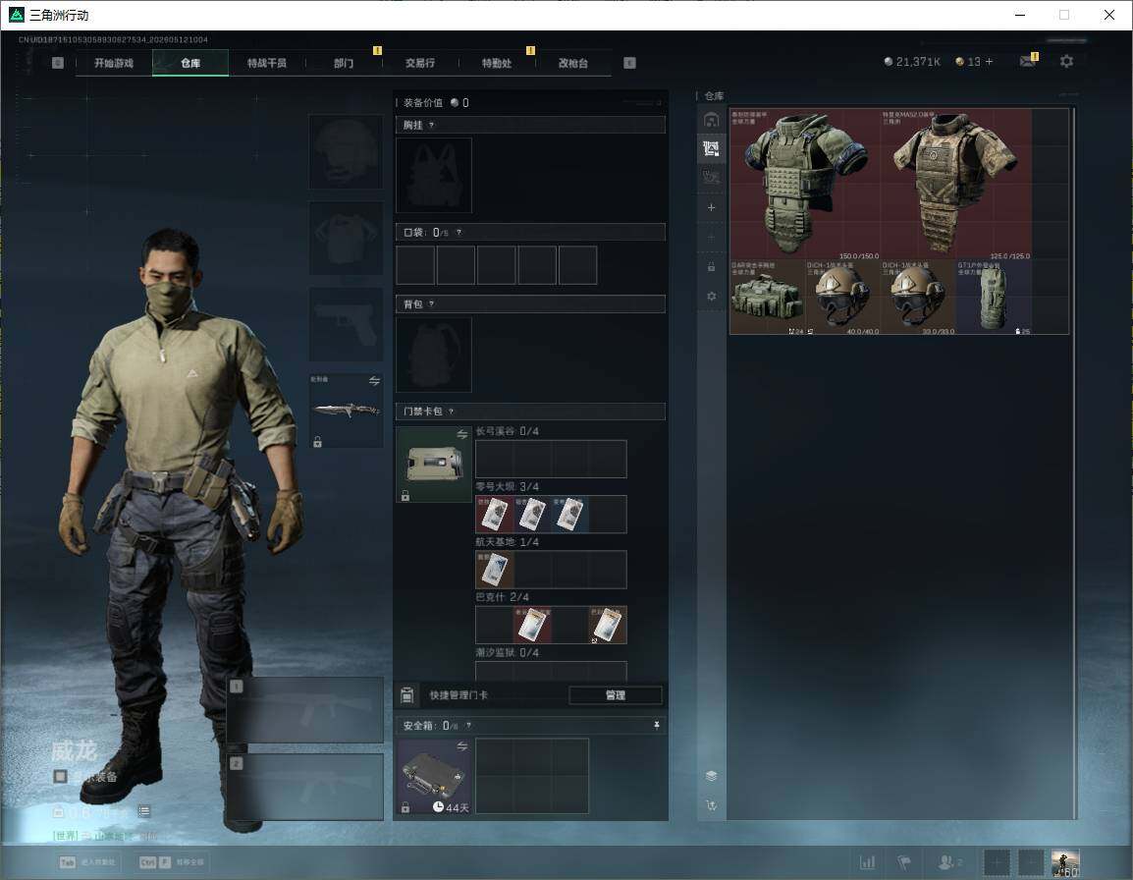Go to the 交易行 tab
Image resolution: width=1133 pixels, height=880 pixels.
(420, 63)
